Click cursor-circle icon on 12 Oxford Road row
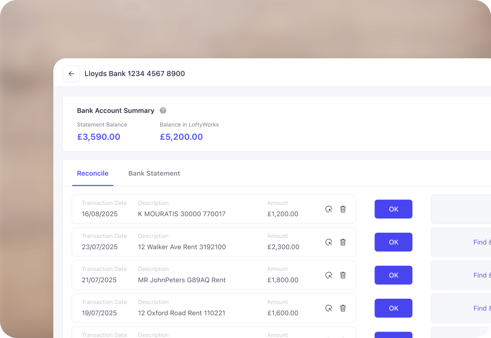The image size is (491, 338). [x=328, y=308]
